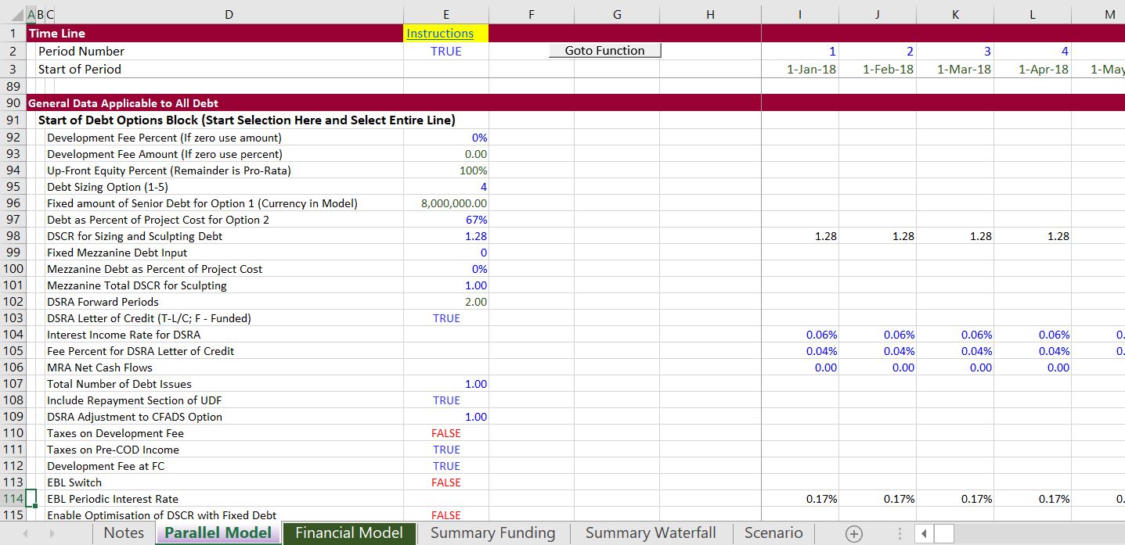
Task: Click the tab bar resize handle dots
Action: pyautogui.click(x=900, y=533)
